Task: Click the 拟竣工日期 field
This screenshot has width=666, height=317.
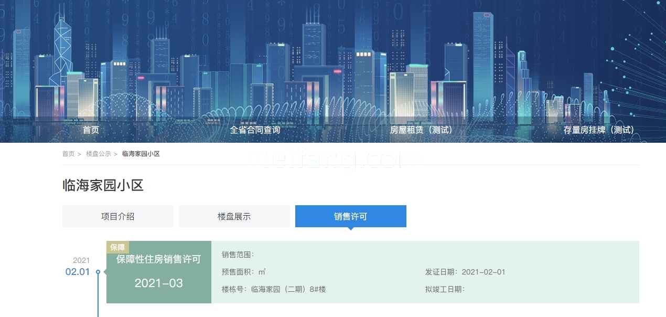Action: click(445, 289)
